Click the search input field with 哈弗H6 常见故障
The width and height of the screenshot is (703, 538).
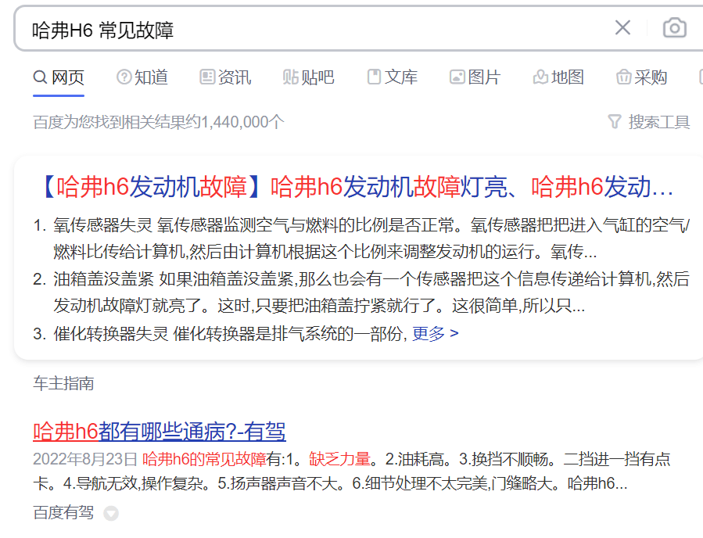[314, 30]
